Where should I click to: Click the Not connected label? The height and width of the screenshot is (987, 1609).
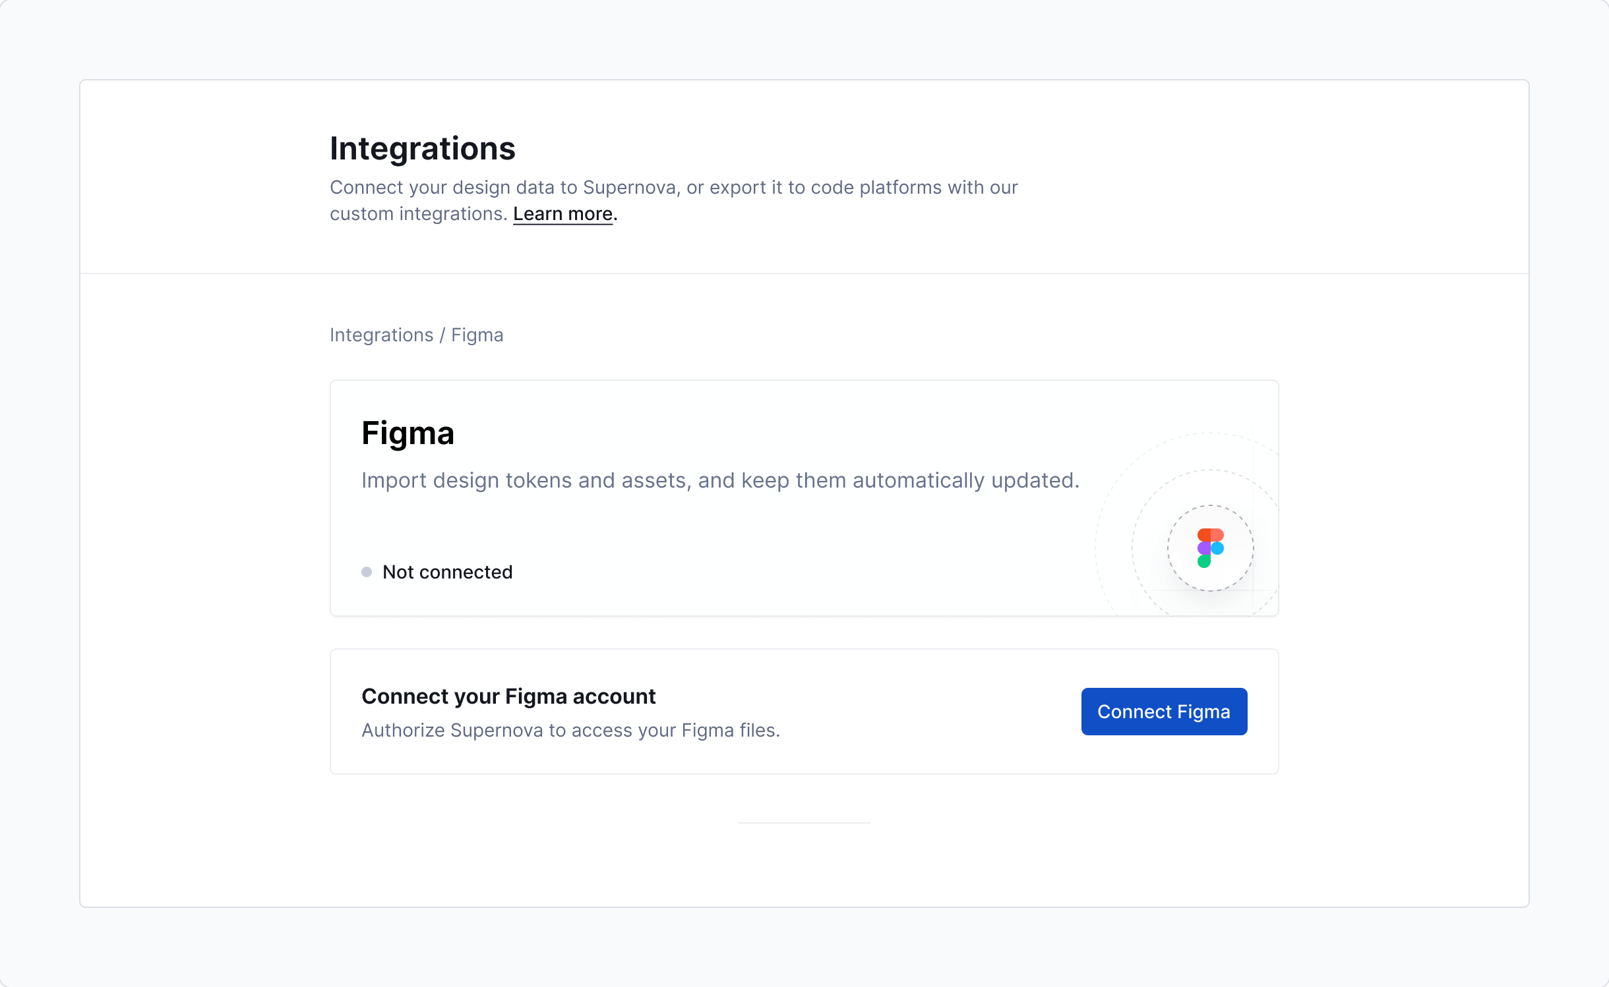click(x=447, y=572)
